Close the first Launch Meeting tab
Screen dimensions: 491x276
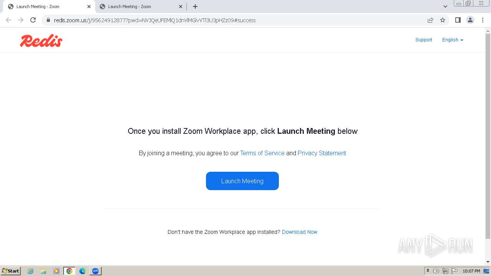point(89,7)
